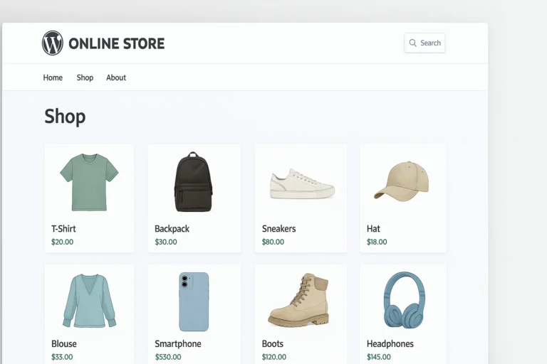Viewport: 547px width, 364px height.
Task: Select the beige Hat product image
Action: 402,182
